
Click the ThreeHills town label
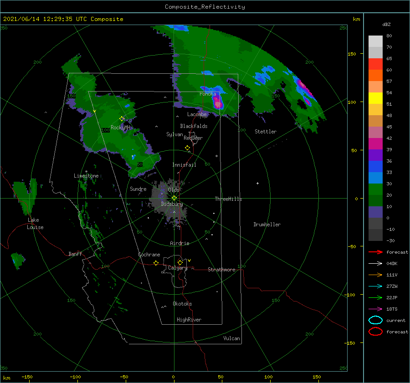click(x=228, y=199)
